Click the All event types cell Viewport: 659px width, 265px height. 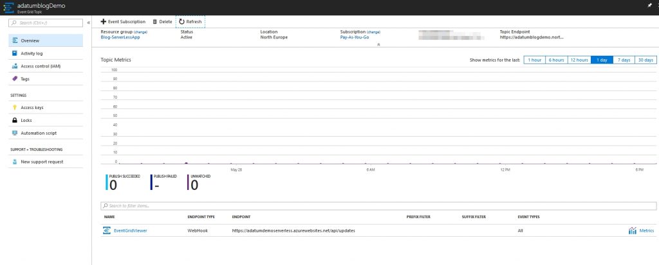pyautogui.click(x=520, y=230)
